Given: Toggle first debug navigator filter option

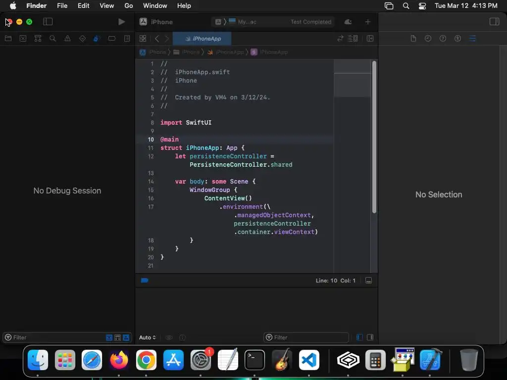Looking at the screenshot, I should 109,337.
